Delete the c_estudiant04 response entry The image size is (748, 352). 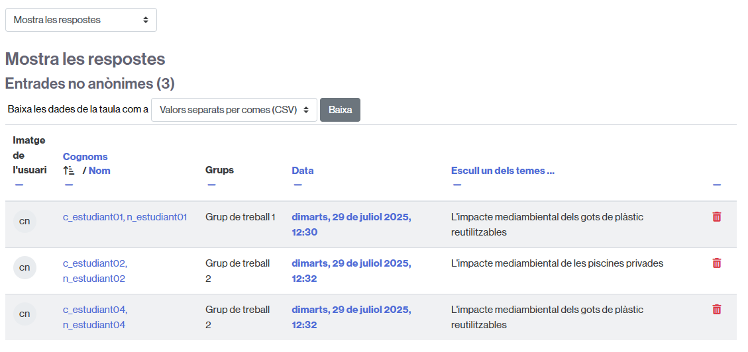(716, 309)
